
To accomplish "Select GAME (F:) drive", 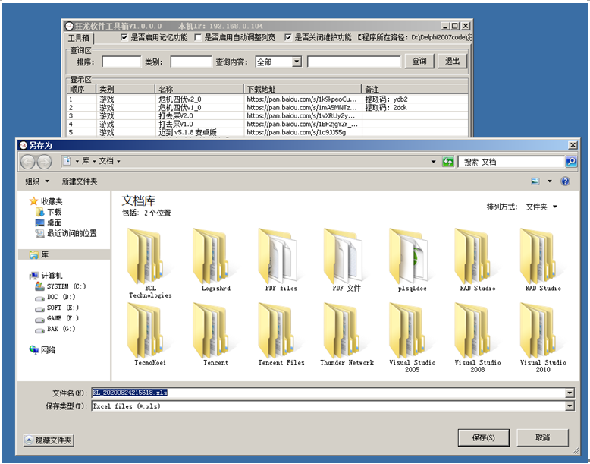I will pyautogui.click(x=57, y=318).
